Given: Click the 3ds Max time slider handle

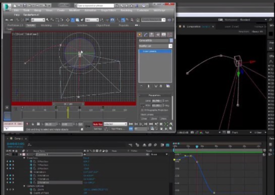Looking at the screenshot, I should 68,104.
